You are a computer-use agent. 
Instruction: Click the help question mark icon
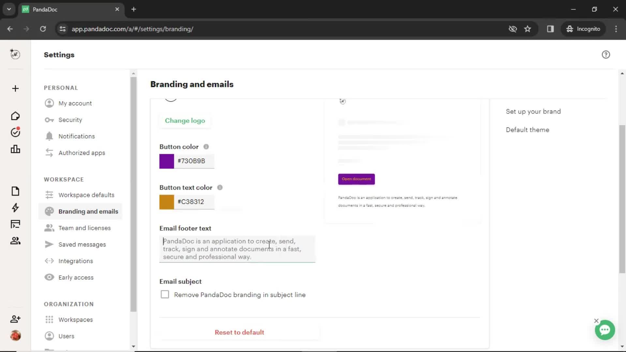pyautogui.click(x=606, y=54)
